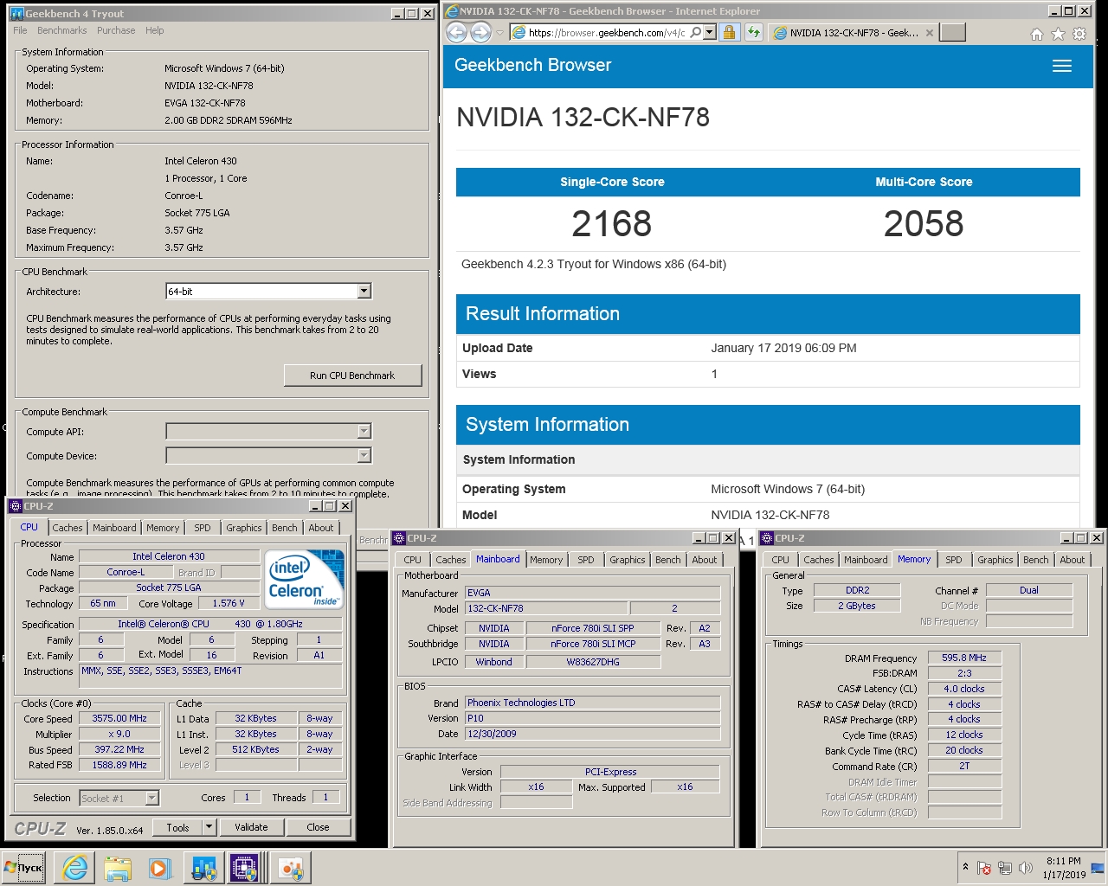Open the Socket #1 selection dropdown

(152, 798)
